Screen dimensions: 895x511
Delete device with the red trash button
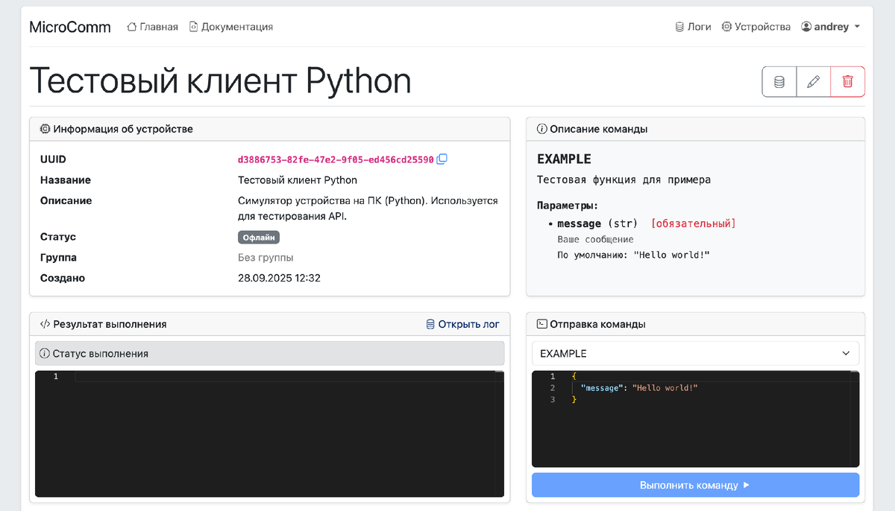click(x=848, y=82)
